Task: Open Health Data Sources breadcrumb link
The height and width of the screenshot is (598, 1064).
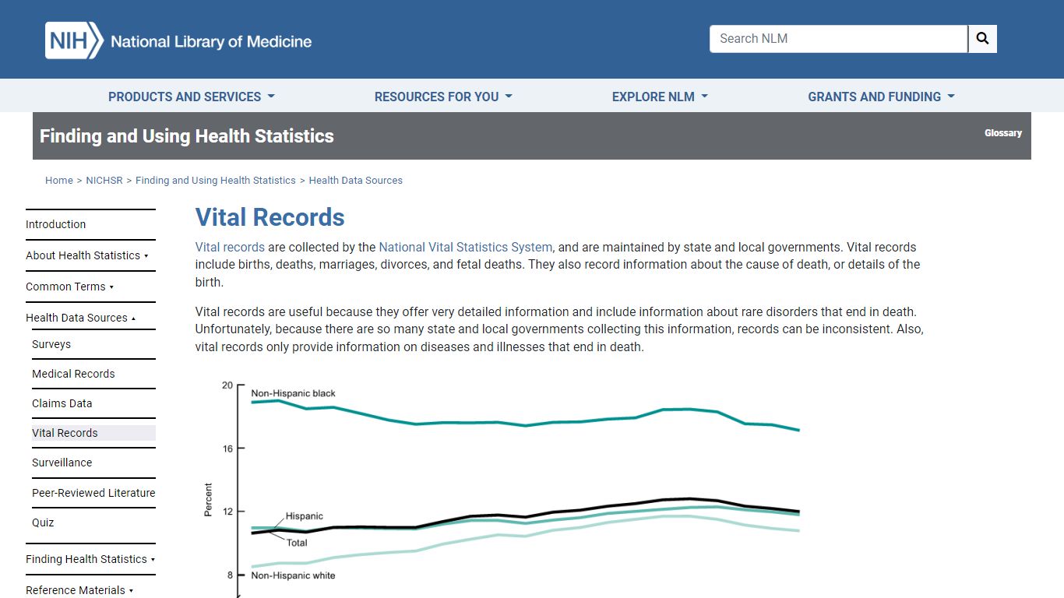Action: [356, 180]
